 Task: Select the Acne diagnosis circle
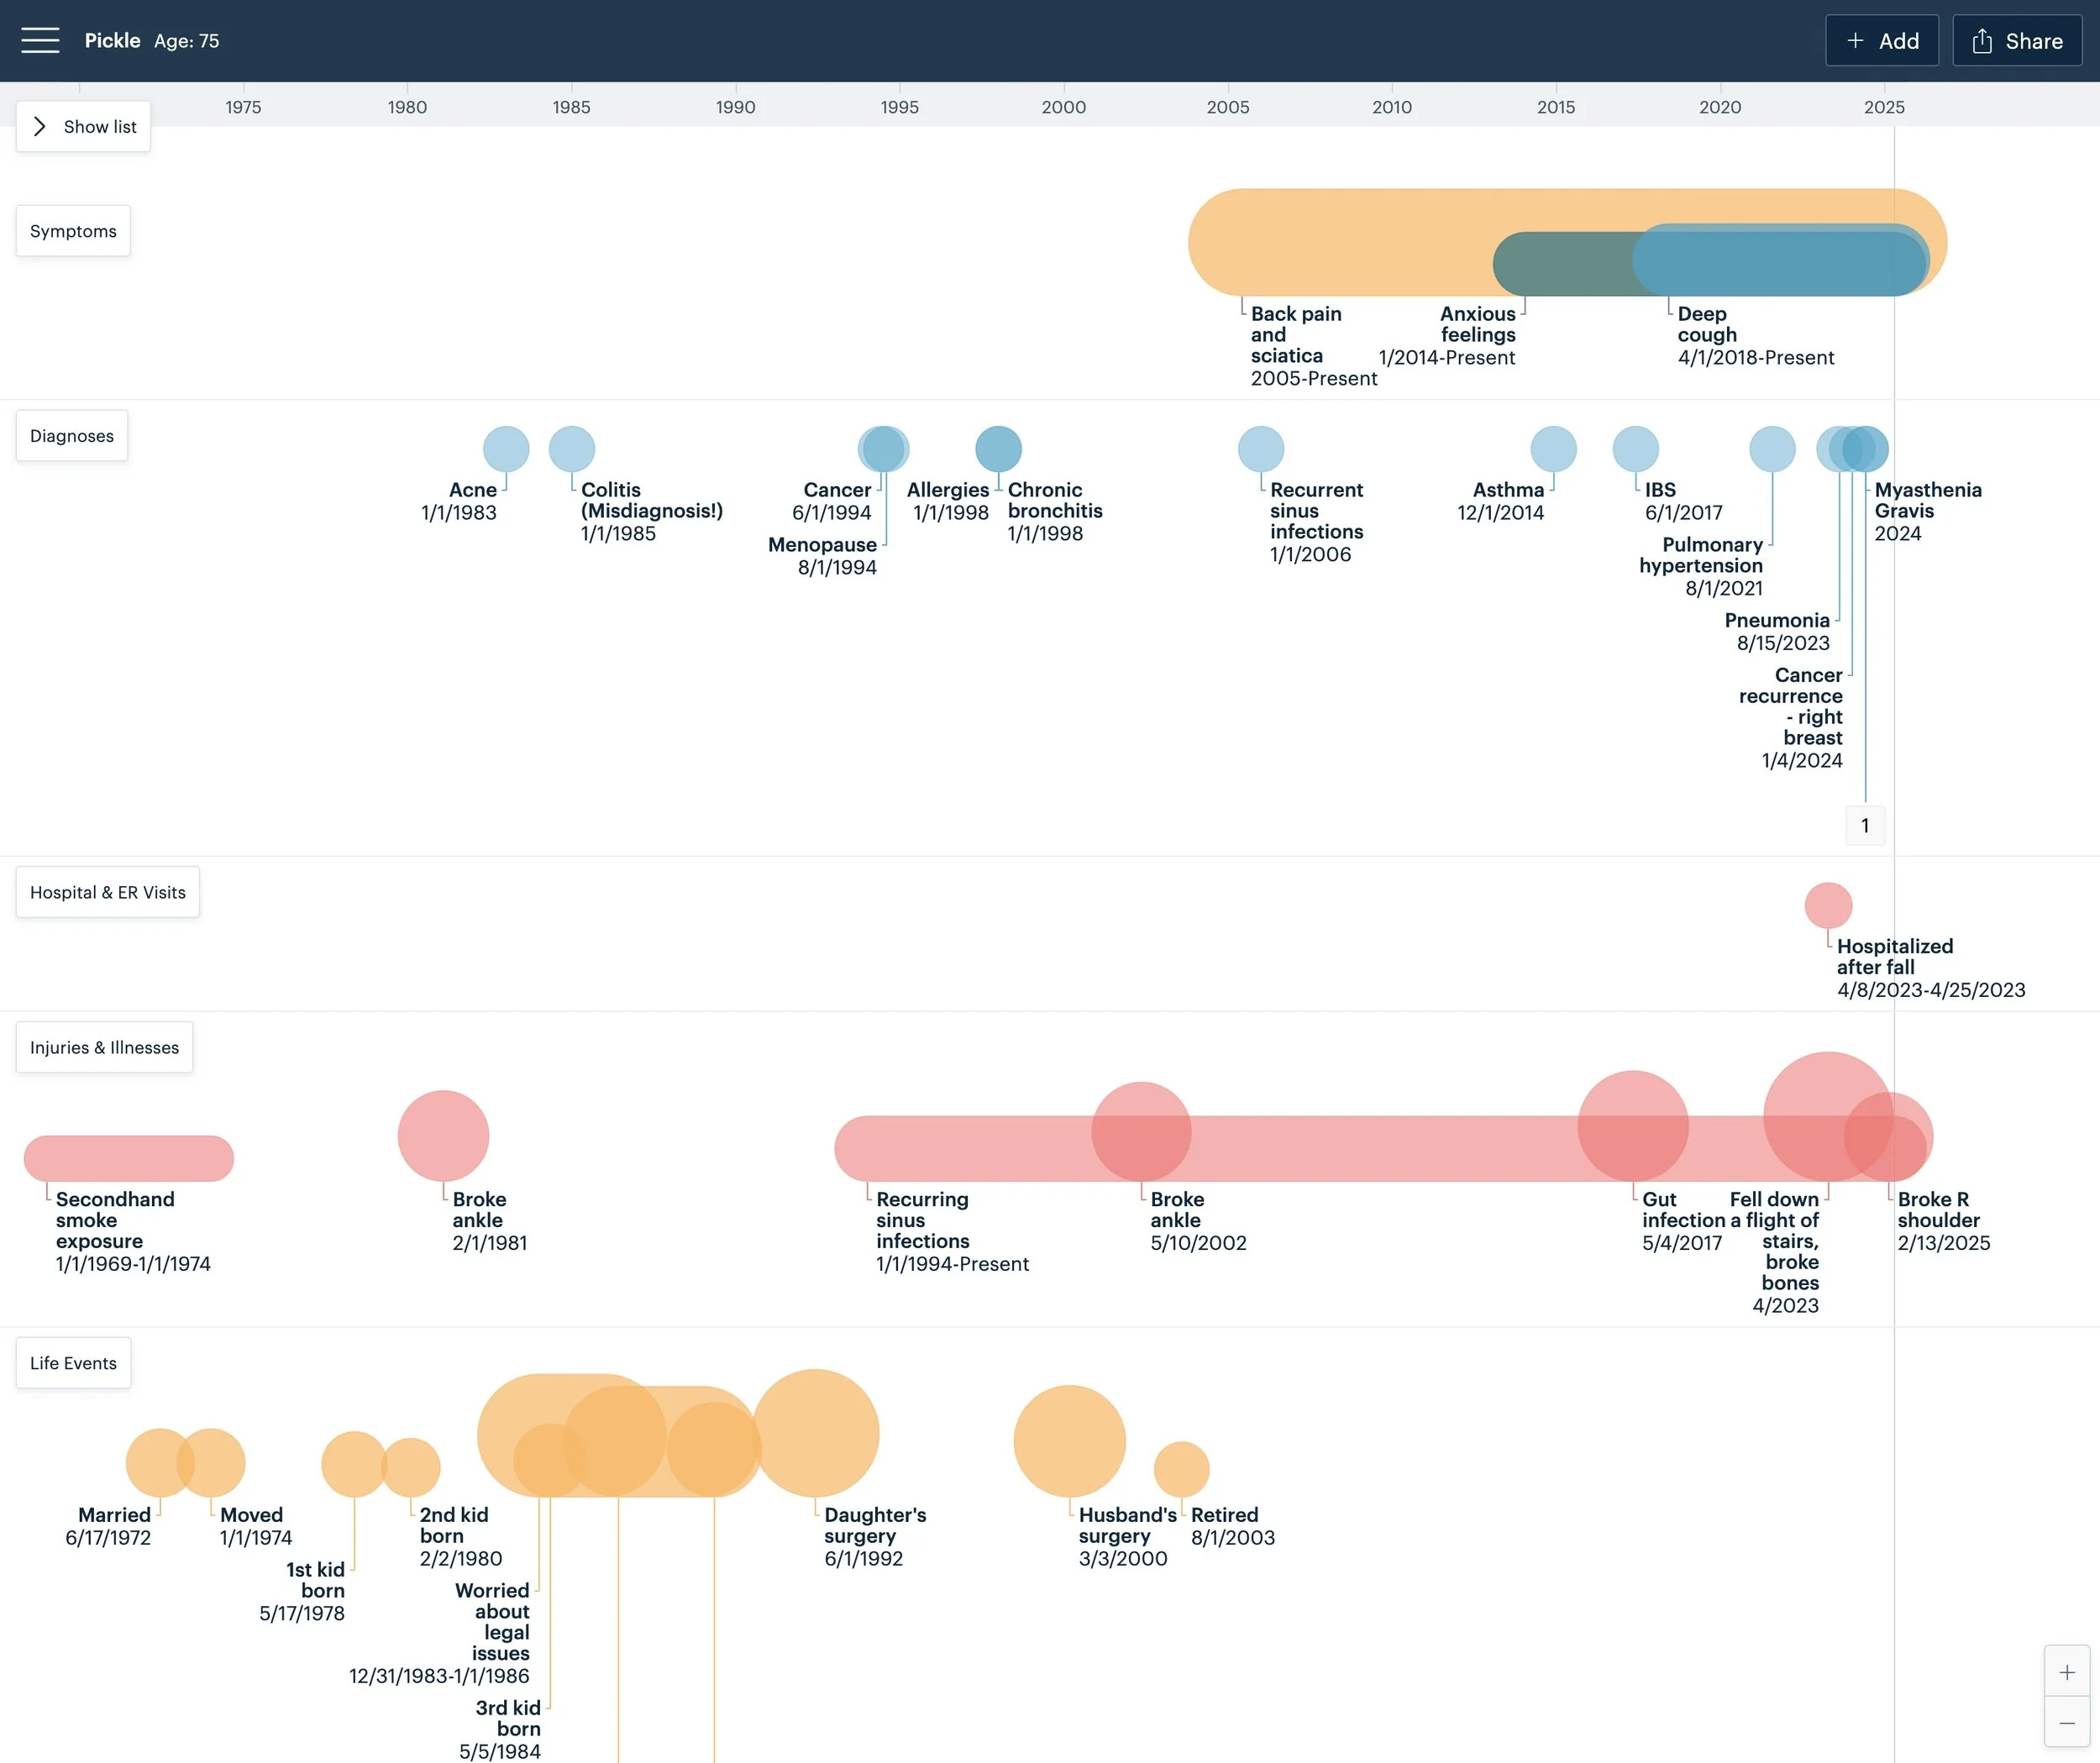click(x=506, y=449)
